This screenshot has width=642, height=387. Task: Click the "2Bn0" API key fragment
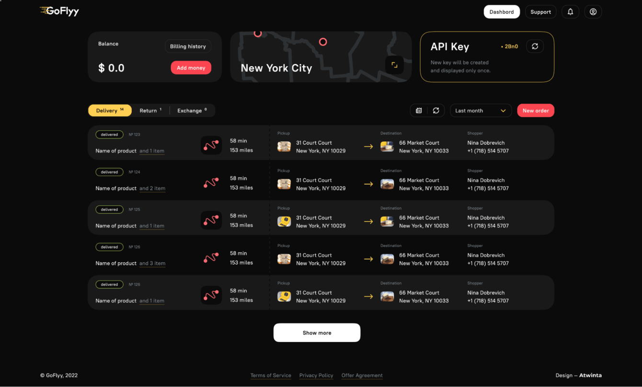coord(511,47)
